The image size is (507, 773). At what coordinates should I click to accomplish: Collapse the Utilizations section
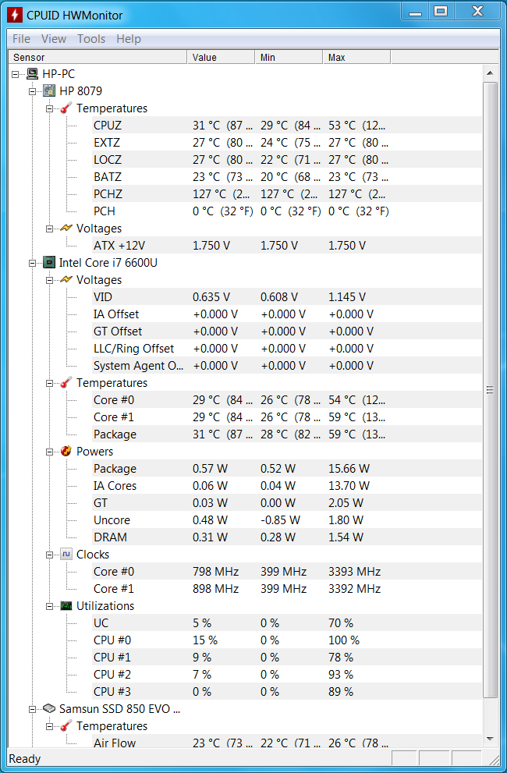coord(50,606)
